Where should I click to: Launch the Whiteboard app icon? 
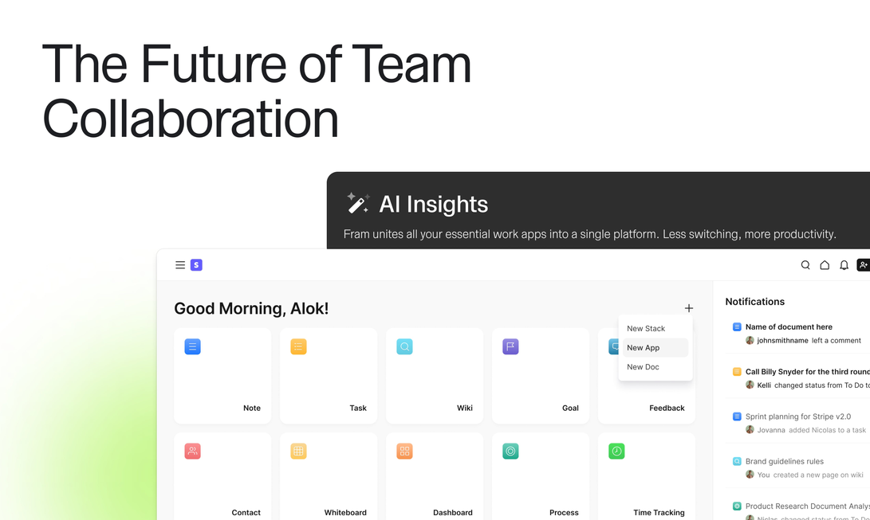point(298,452)
